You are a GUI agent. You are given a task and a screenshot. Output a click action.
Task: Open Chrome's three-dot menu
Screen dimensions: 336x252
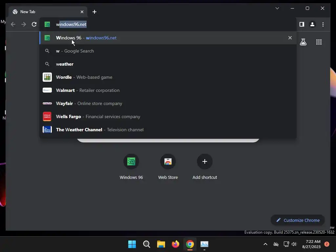click(x=323, y=24)
